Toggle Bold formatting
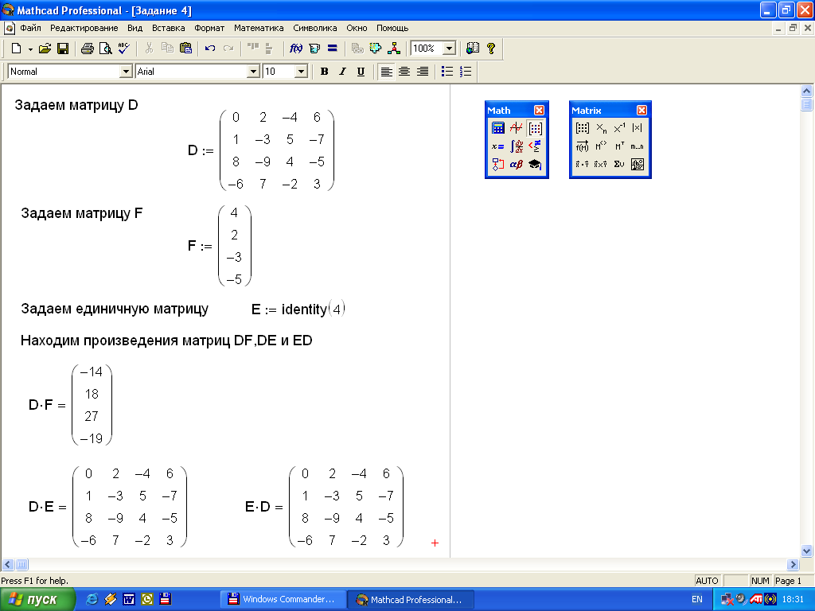This screenshot has width=815, height=611. [325, 72]
